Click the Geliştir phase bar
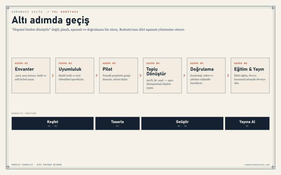Screen dimensions: 281x175 tap(182, 123)
